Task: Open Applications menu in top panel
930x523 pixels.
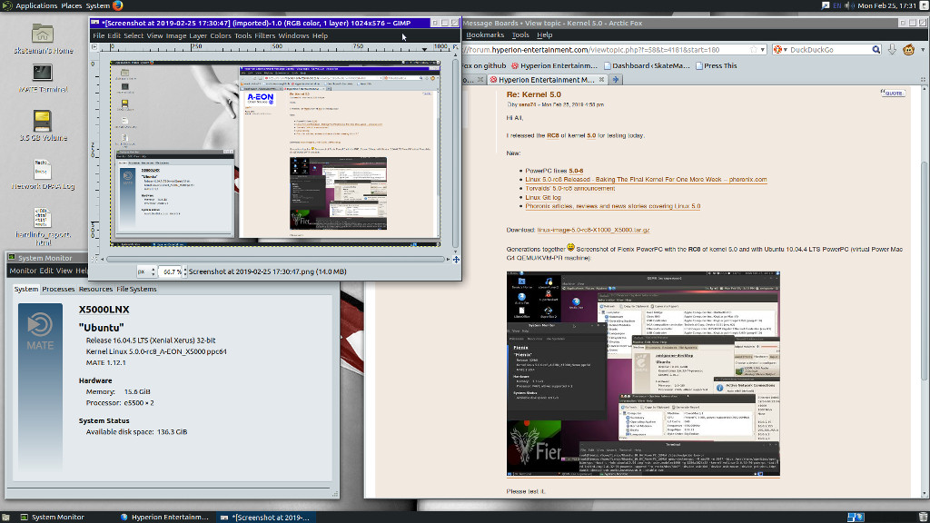Action: [36, 5]
